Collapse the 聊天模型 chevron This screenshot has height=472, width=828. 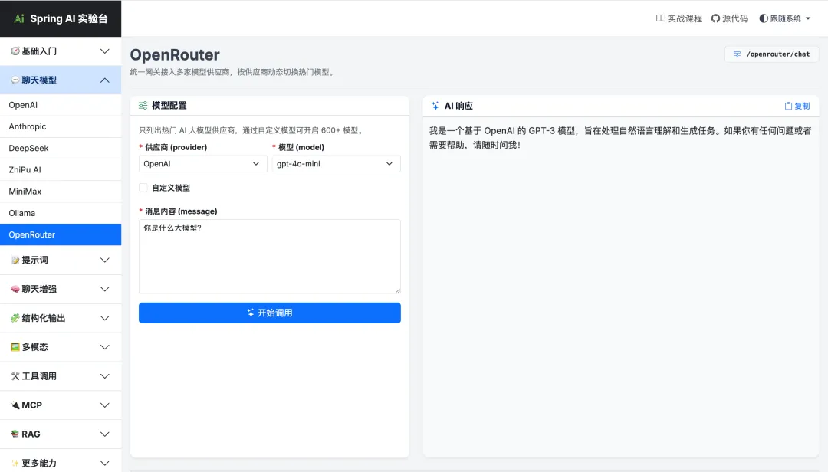pos(104,80)
